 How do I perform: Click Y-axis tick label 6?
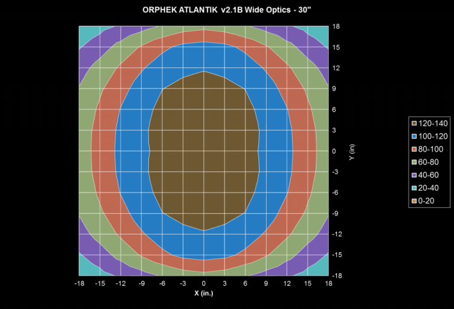point(334,110)
